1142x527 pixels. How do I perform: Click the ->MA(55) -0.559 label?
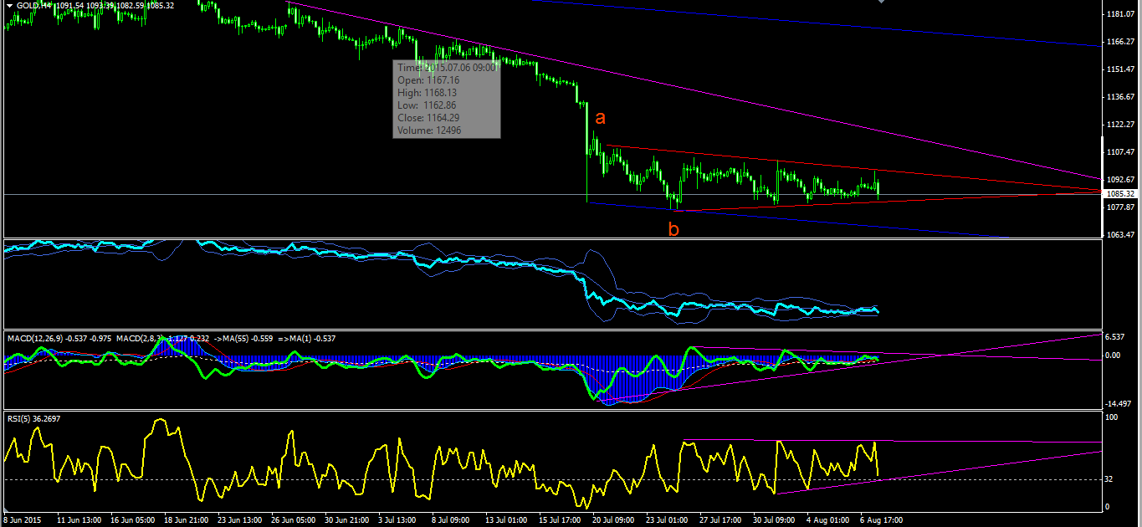245,338
